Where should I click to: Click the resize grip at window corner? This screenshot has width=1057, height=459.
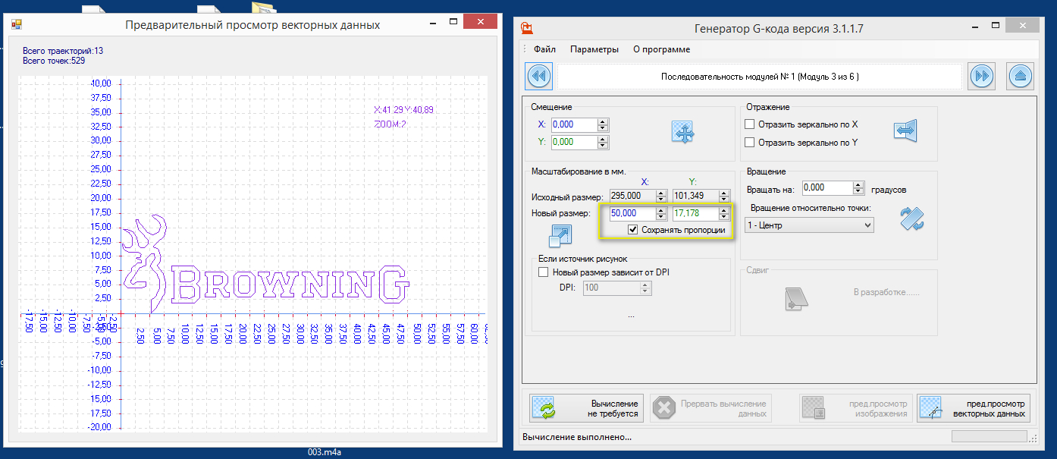pyautogui.click(x=1033, y=439)
